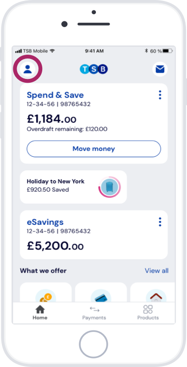Switch to the Products tab
Screen dimensions: 187x367
[x=148, y=313]
